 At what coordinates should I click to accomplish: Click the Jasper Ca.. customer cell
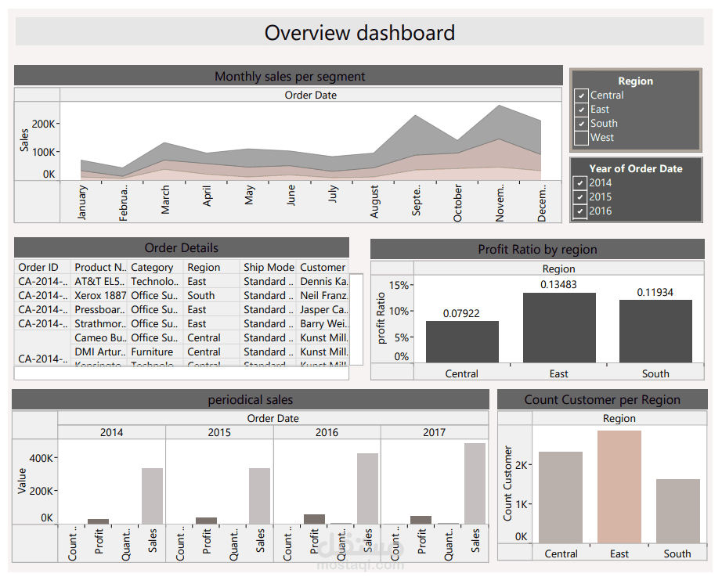pos(323,310)
